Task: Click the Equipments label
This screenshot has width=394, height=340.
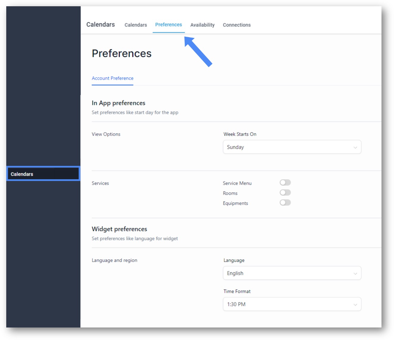Action: click(235, 203)
